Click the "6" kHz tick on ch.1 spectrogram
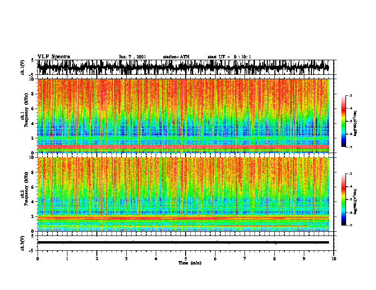Image resolution: width=376 pixels, height=290 pixels. click(33, 109)
